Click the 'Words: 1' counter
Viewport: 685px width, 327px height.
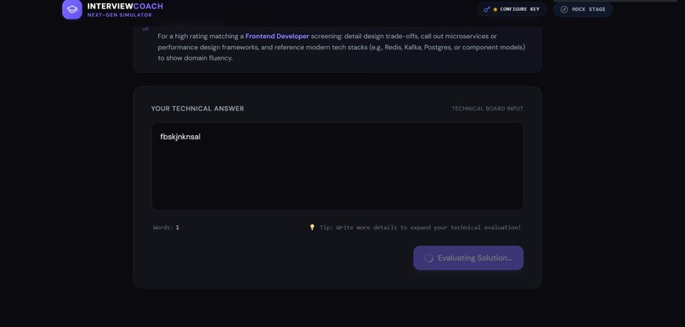pos(166,228)
